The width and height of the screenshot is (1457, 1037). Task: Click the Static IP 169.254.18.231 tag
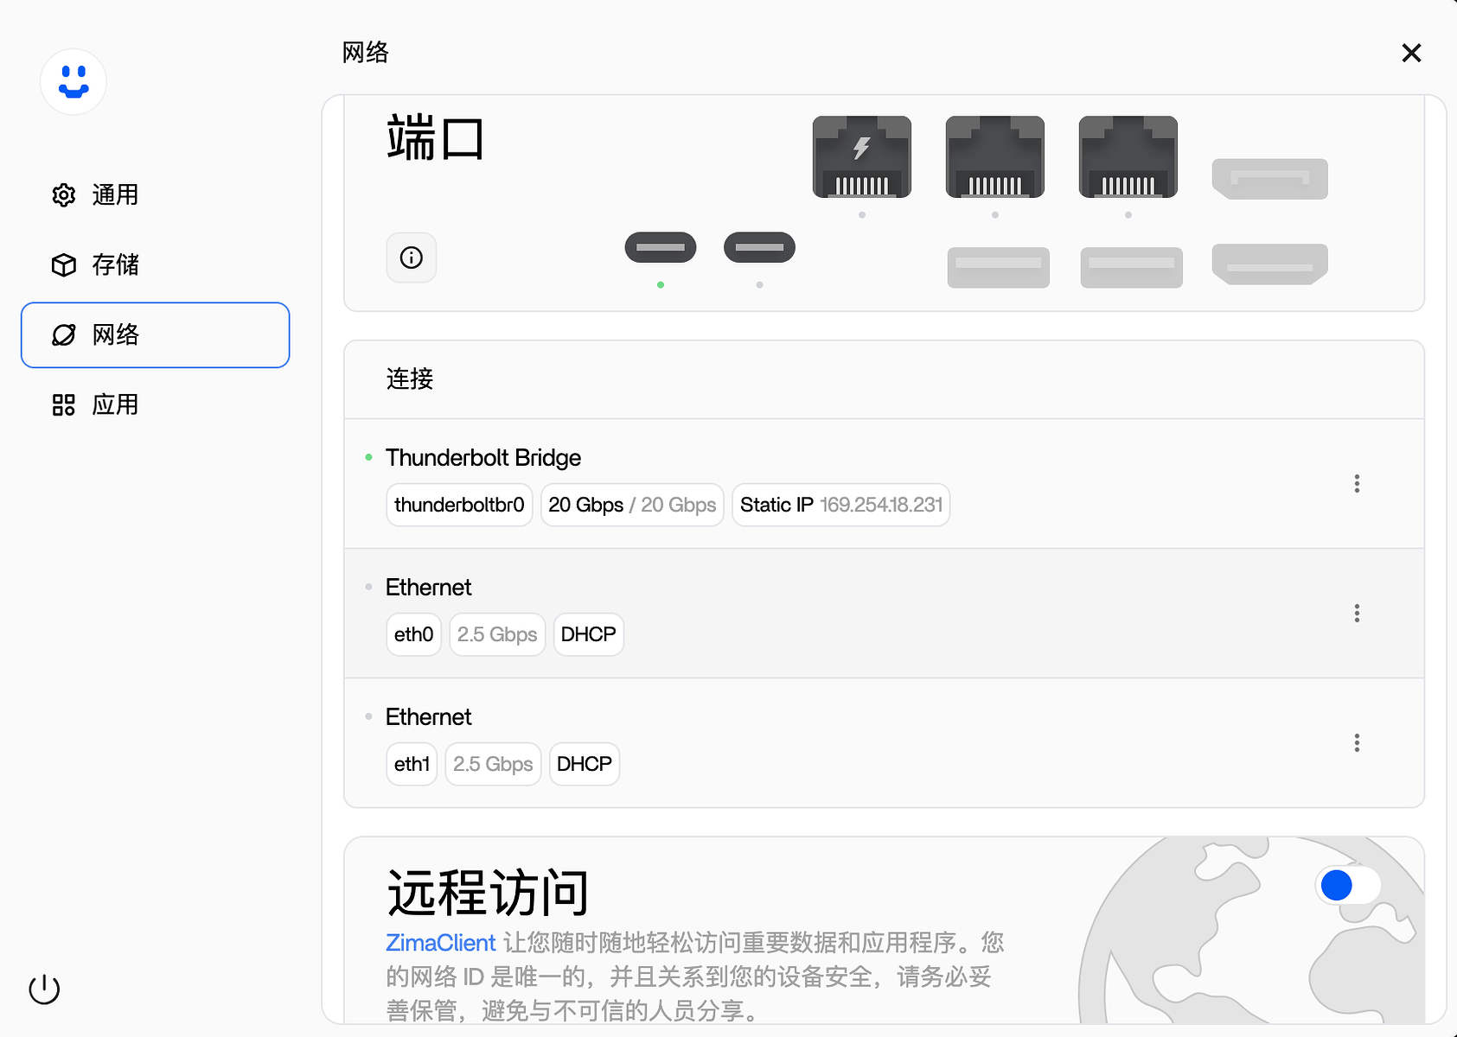point(841,505)
